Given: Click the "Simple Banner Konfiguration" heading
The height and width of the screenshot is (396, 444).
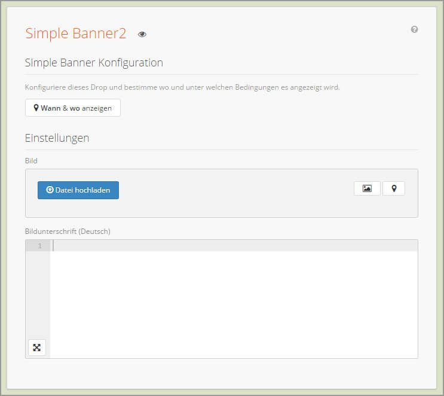Looking at the screenshot, I should tap(94, 63).
